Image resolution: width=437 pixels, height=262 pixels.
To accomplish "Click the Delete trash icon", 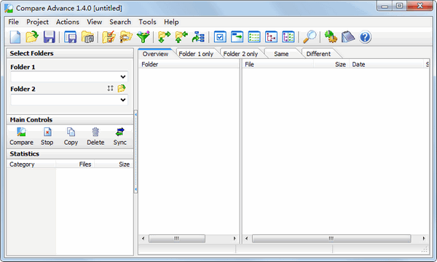I will point(95,136).
